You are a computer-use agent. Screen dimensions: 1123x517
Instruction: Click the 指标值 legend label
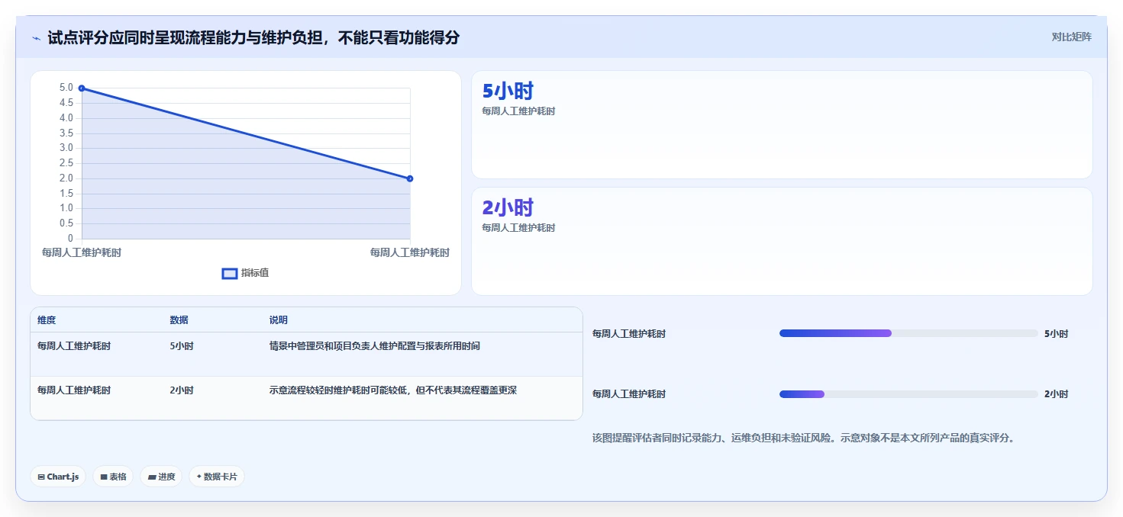tap(255, 274)
